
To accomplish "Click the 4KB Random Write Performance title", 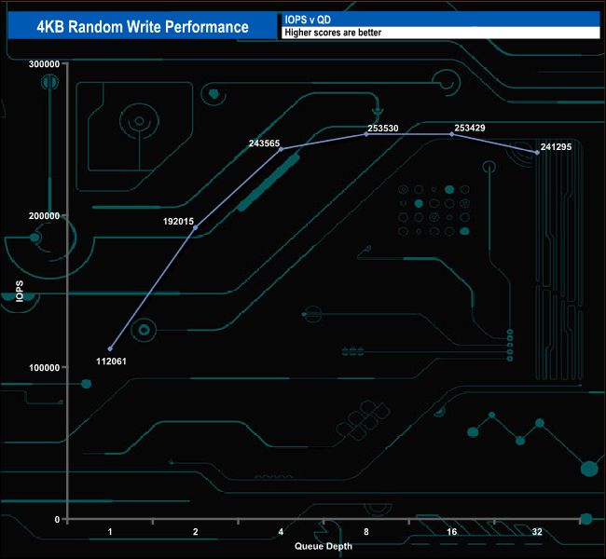I will click(x=143, y=27).
